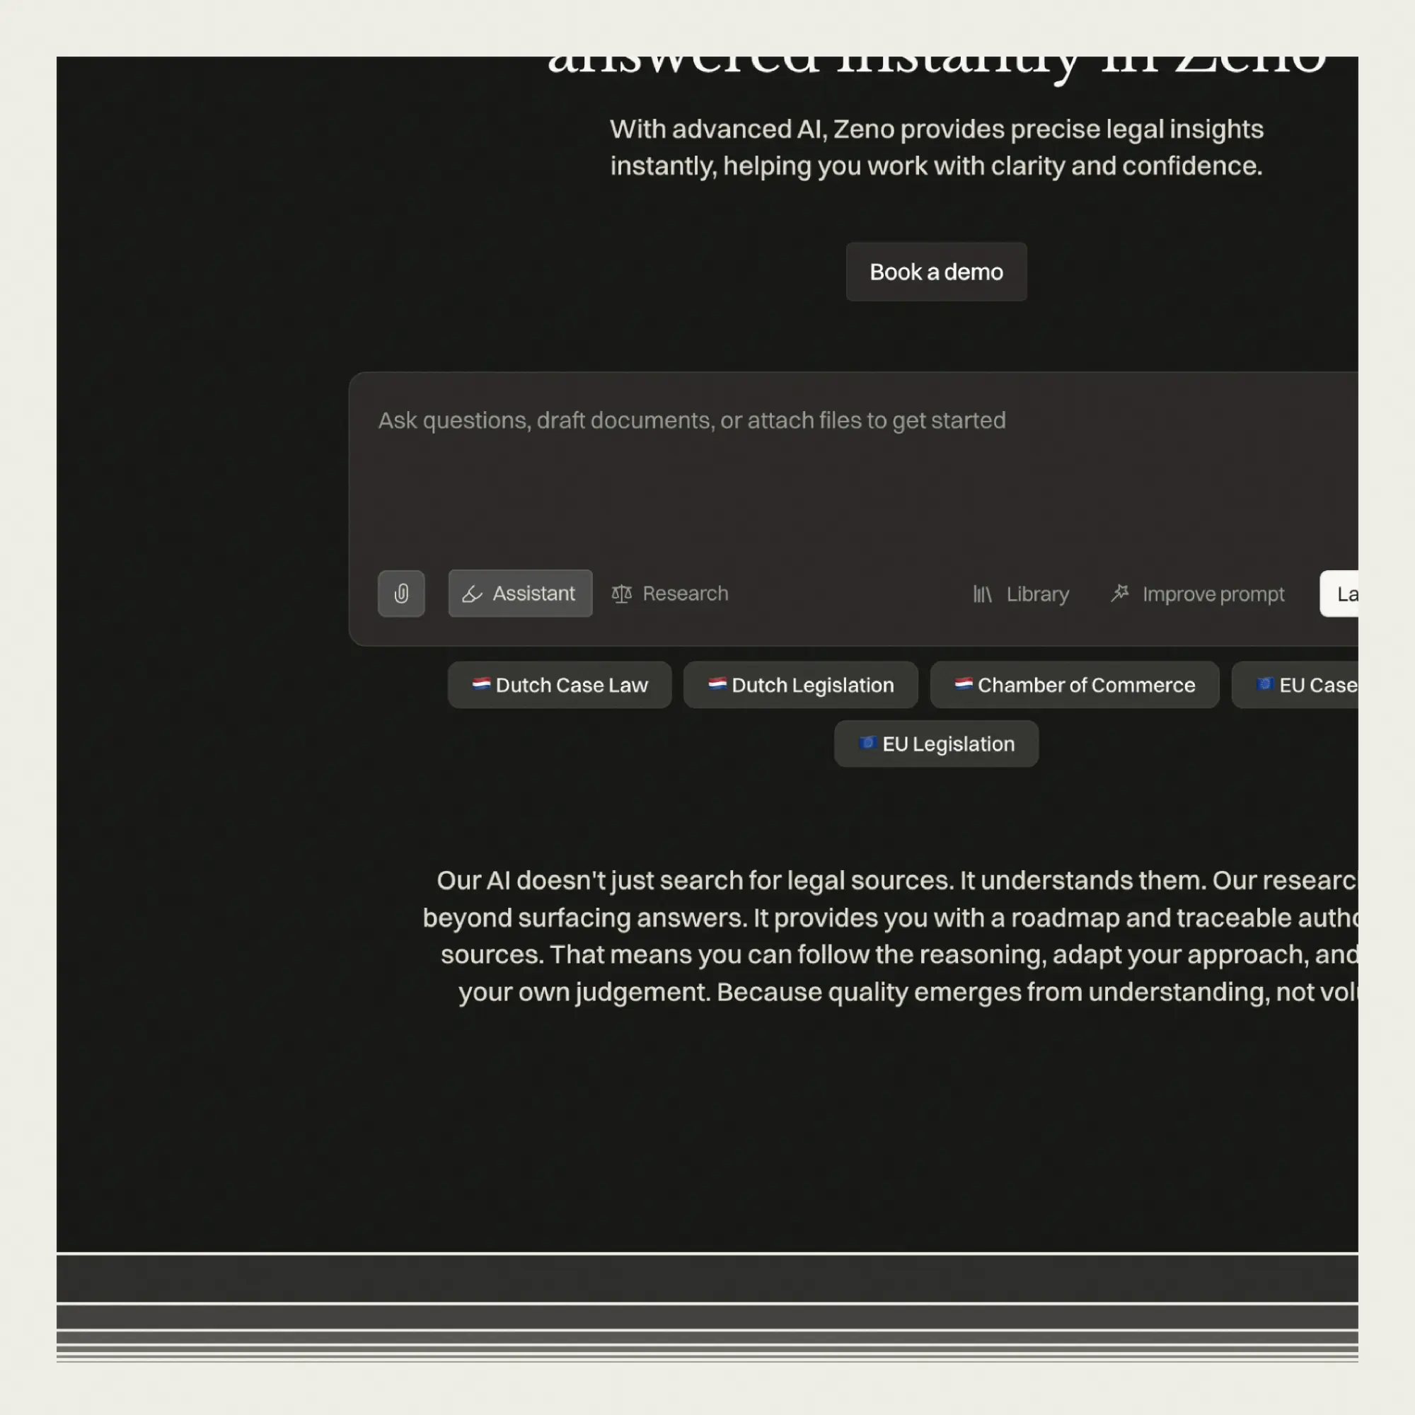Viewport: 1415px width, 1415px height.
Task: Select the Assistant mode tab
Action: coord(533,594)
